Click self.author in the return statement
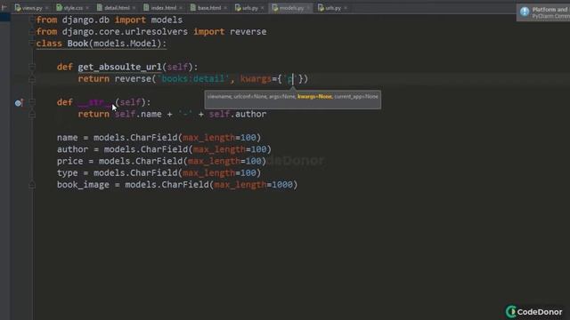Image resolution: width=570 pixels, height=320 pixels. tap(238, 114)
